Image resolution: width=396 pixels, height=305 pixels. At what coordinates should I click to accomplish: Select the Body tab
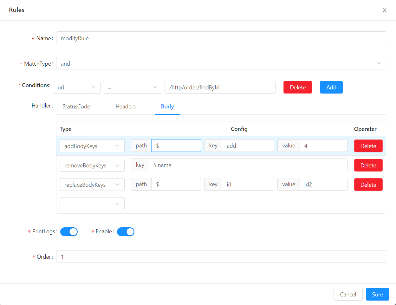167,107
